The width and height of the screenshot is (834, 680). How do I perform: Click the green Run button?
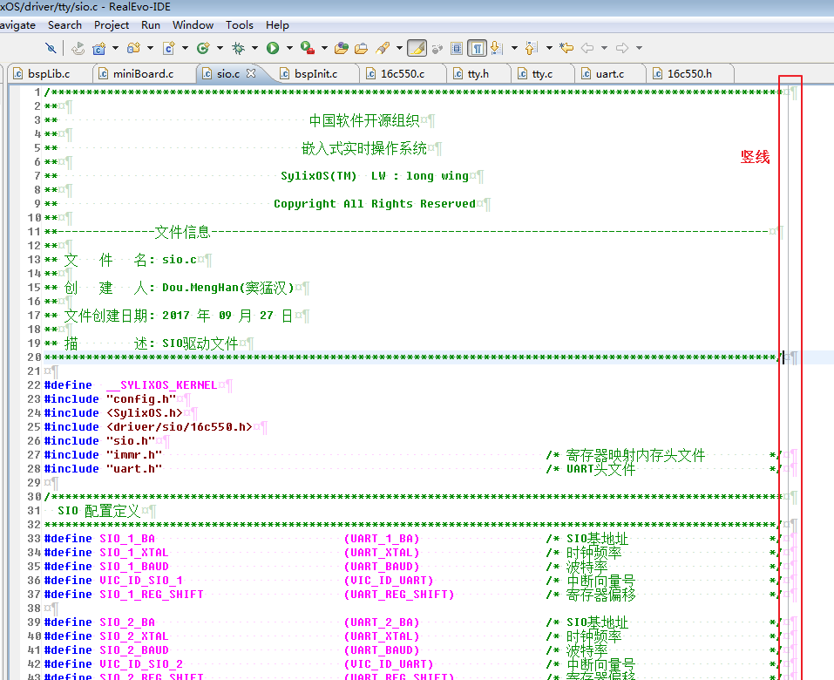tap(273, 49)
